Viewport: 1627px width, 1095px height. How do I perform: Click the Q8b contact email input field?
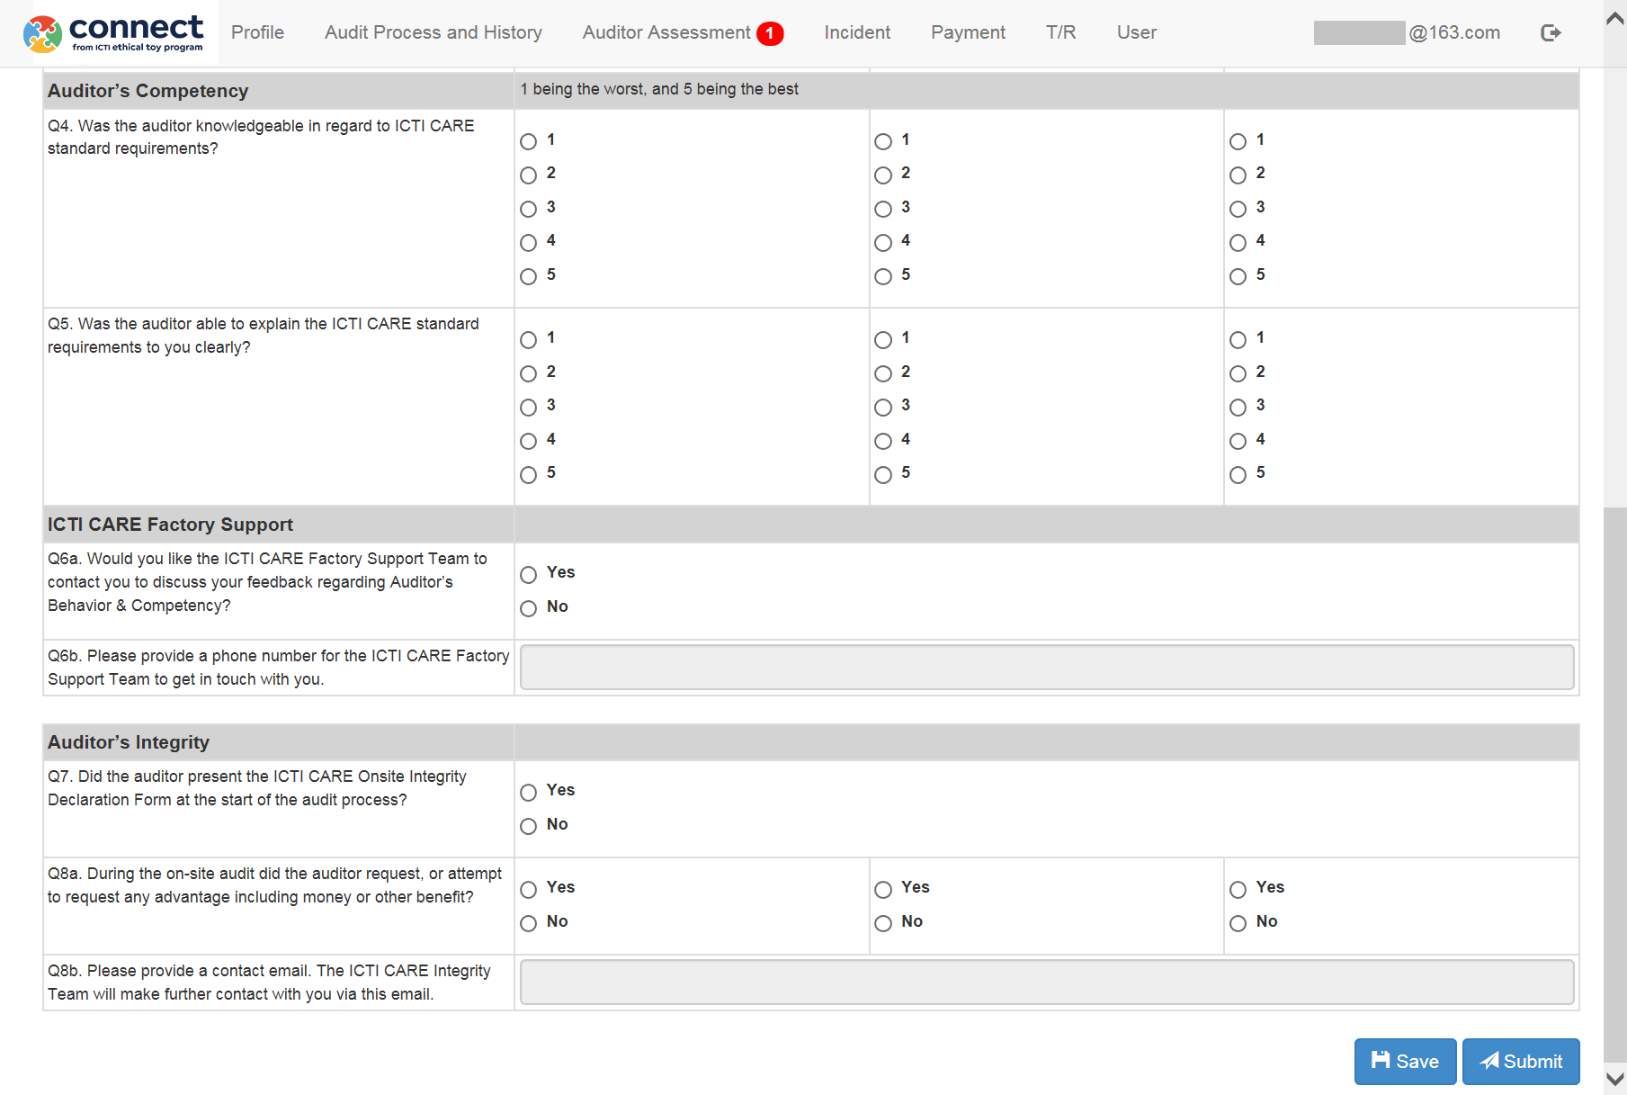coord(1047,982)
